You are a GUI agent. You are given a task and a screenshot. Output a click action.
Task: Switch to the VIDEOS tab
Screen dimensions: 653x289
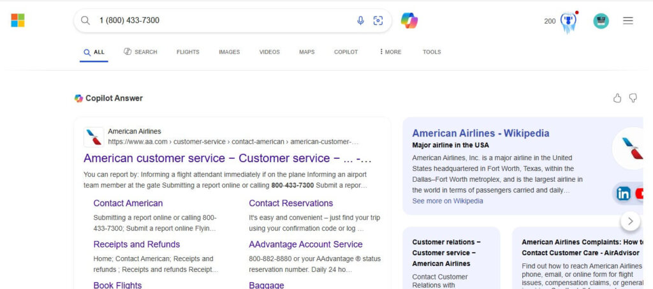[270, 52]
